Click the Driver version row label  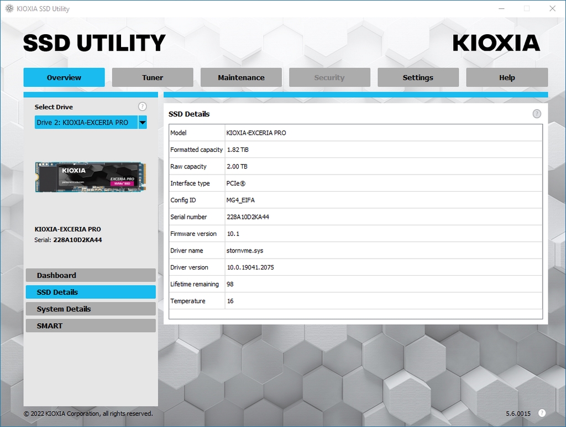(x=189, y=267)
